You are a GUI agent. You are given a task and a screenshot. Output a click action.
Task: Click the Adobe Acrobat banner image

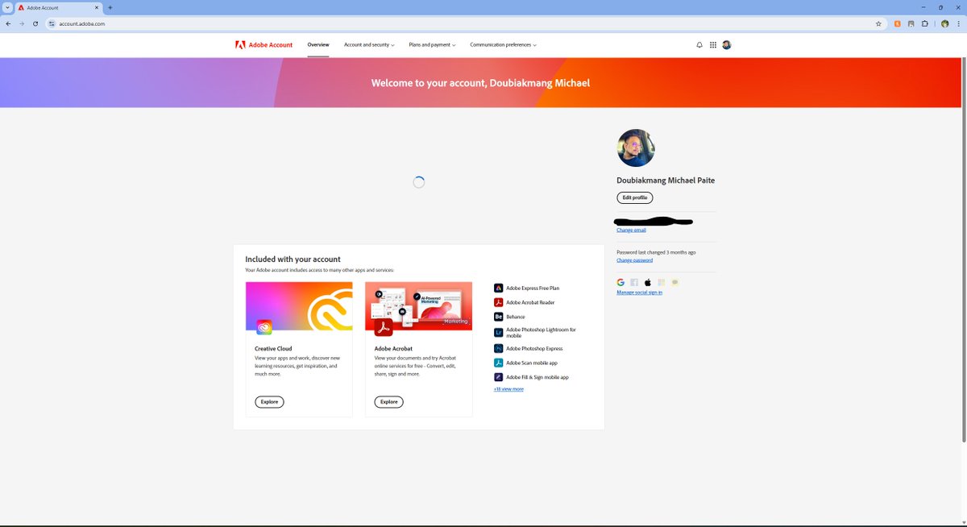[418, 306]
